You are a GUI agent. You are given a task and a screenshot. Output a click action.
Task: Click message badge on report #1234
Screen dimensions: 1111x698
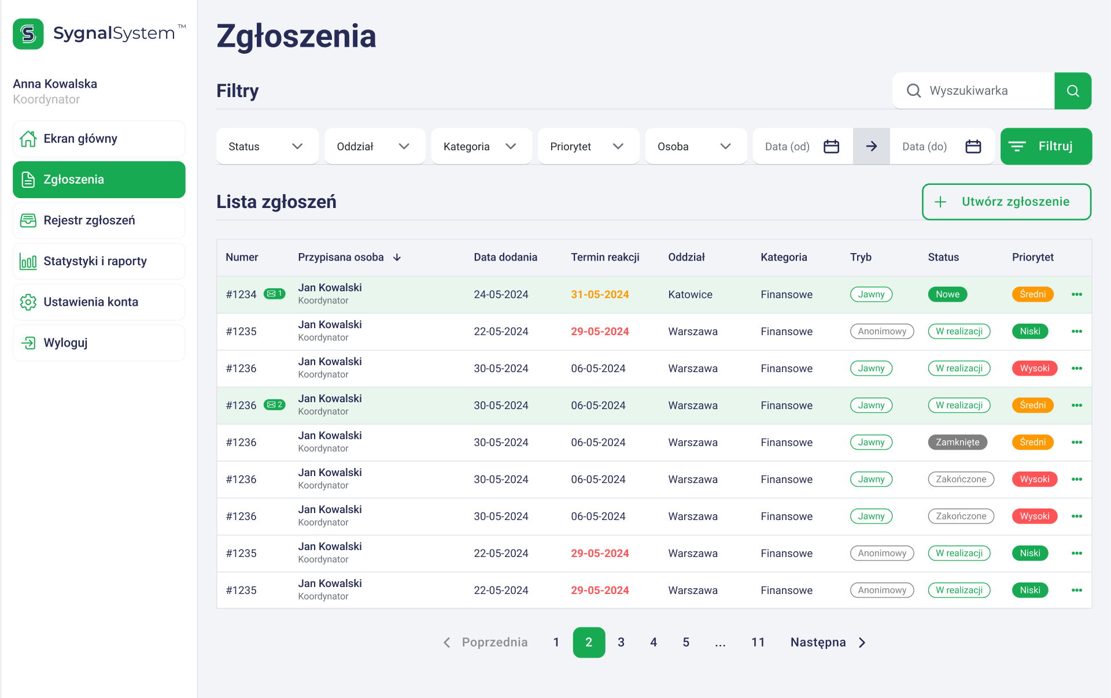pos(274,294)
